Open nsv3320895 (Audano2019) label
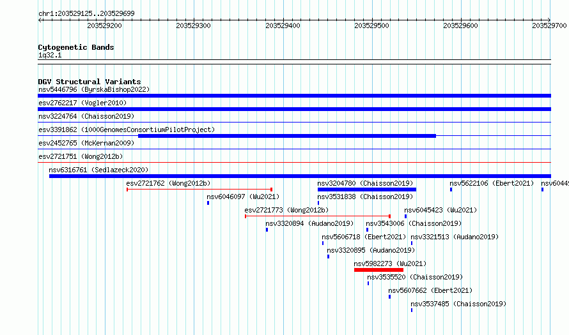Viewport: 569px width, 335px height. click(371, 250)
